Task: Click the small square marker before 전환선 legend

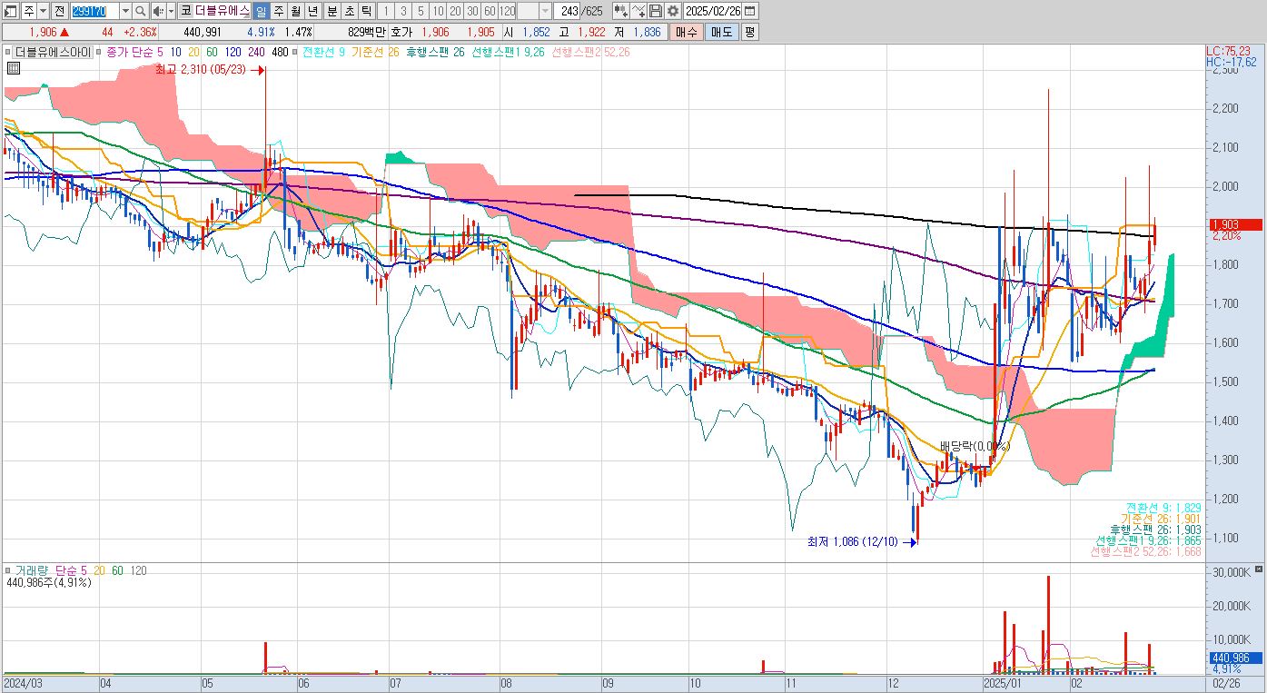Action: (296, 52)
